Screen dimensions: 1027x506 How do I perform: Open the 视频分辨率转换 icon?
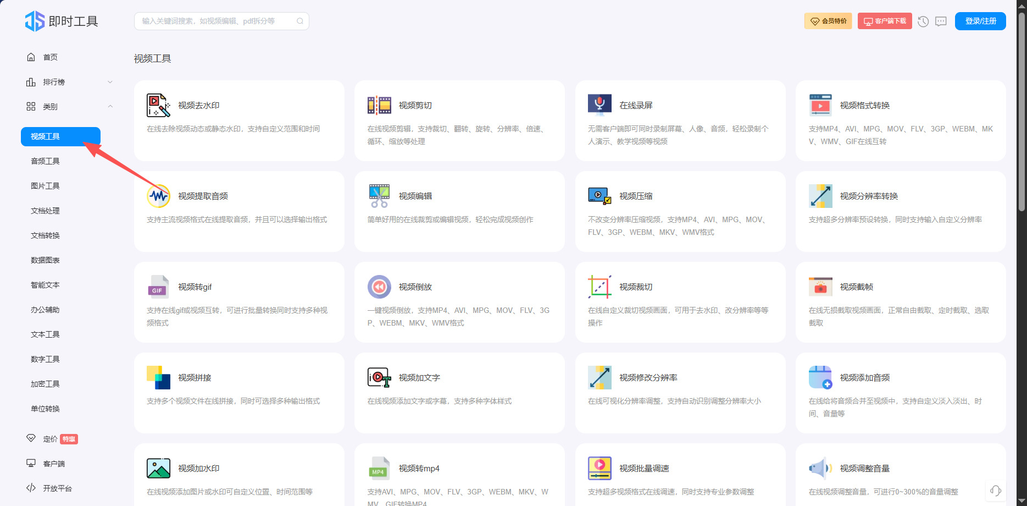coord(820,196)
